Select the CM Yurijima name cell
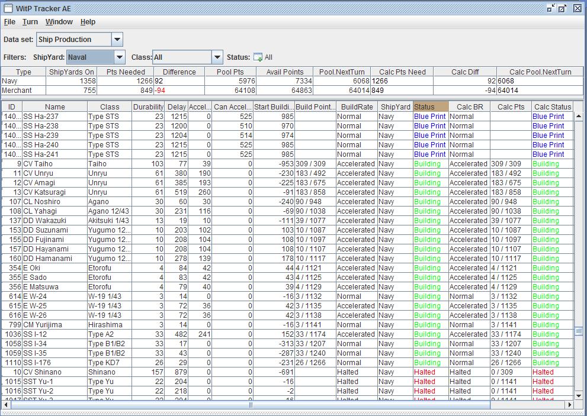This screenshot has width=587, height=416. coord(54,325)
